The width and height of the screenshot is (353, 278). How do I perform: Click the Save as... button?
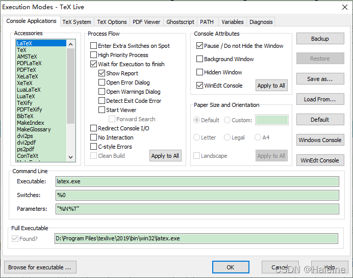pos(320,79)
